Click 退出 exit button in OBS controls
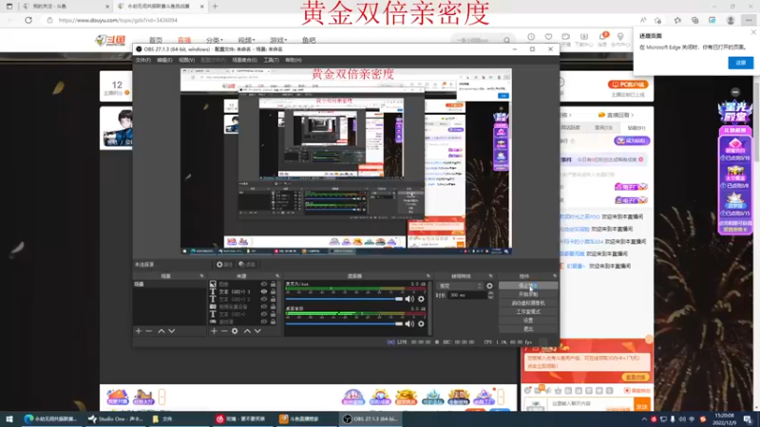This screenshot has height=427, width=760. click(x=528, y=329)
